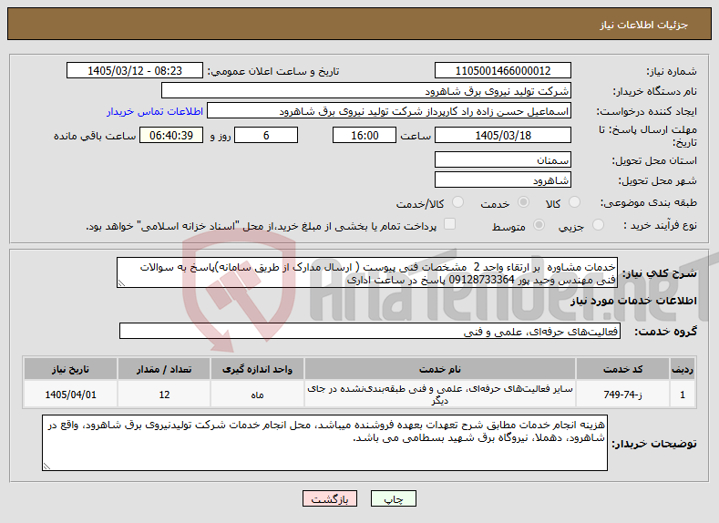Click the طبقه بندی موضوعی label
719x523 pixels.
649,202
